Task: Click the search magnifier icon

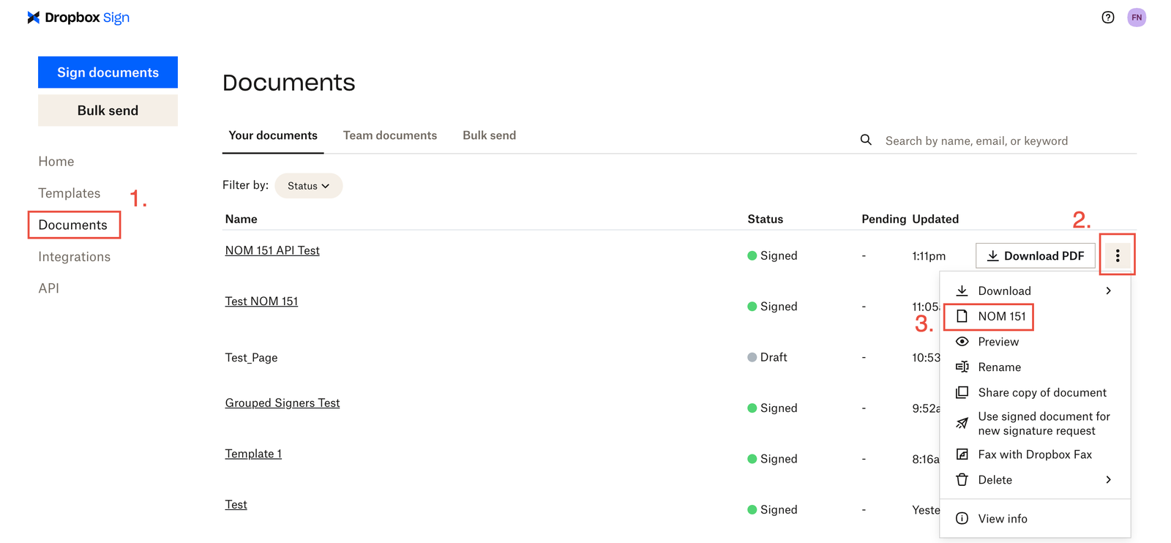Action: (866, 140)
